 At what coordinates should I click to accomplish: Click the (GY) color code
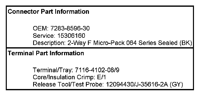(x=176, y=84)
